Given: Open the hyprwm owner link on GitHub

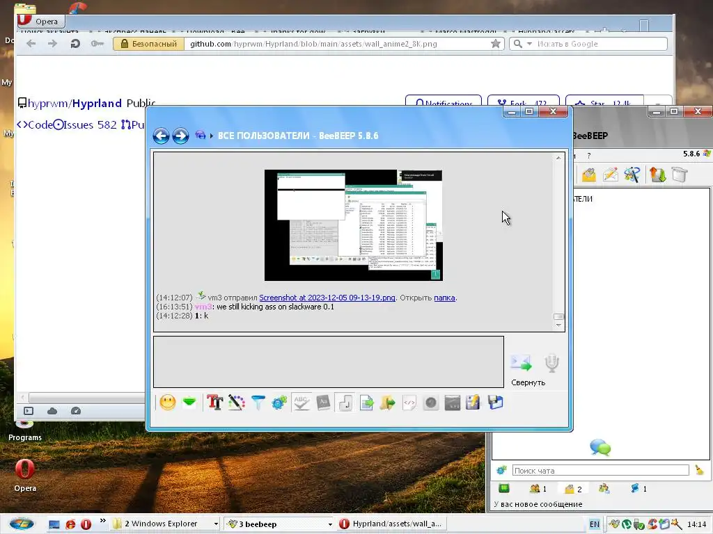Looking at the screenshot, I should (x=48, y=103).
